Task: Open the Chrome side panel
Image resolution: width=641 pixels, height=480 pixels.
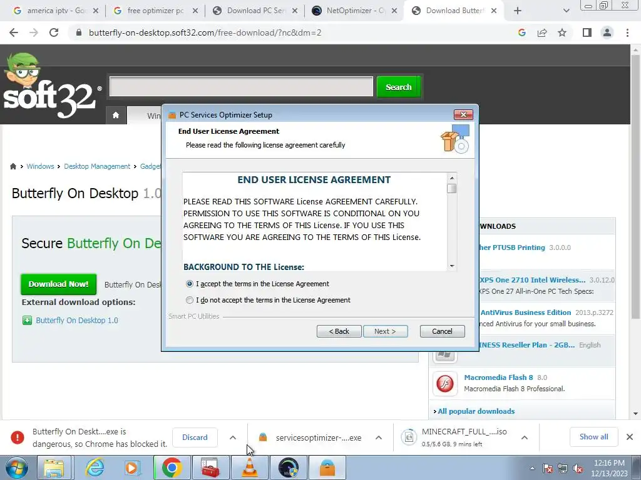Action: 587,32
